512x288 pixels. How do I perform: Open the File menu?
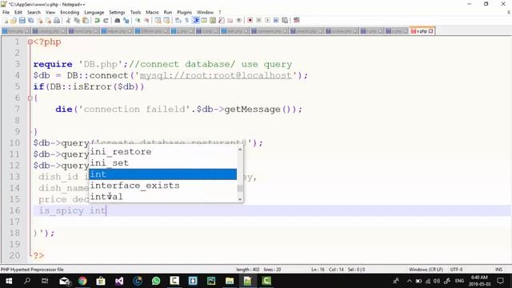tap(6, 12)
